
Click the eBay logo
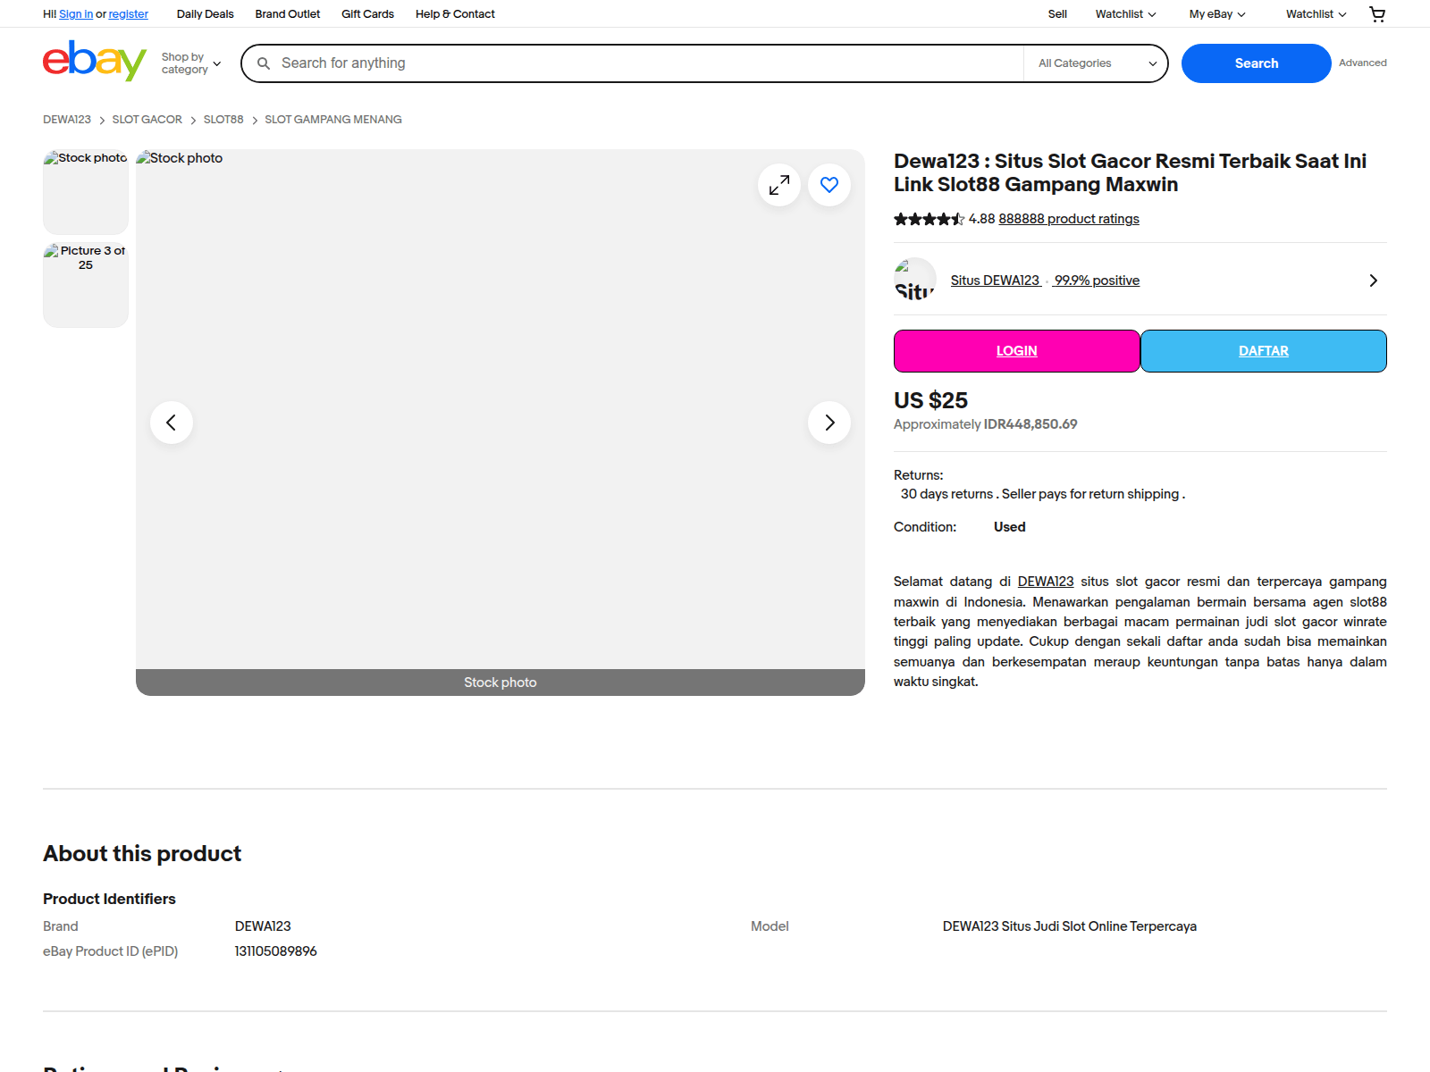95,61
